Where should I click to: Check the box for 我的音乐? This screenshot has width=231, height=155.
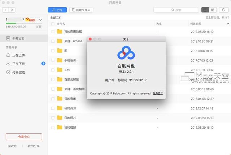53,99
